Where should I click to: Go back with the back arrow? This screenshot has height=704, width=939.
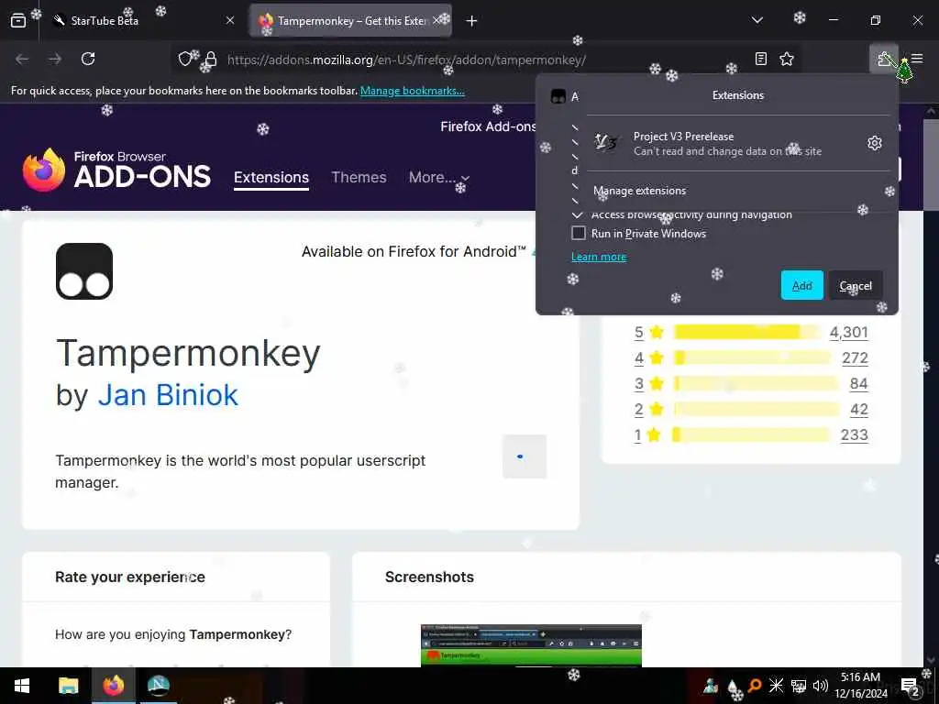click(x=22, y=59)
